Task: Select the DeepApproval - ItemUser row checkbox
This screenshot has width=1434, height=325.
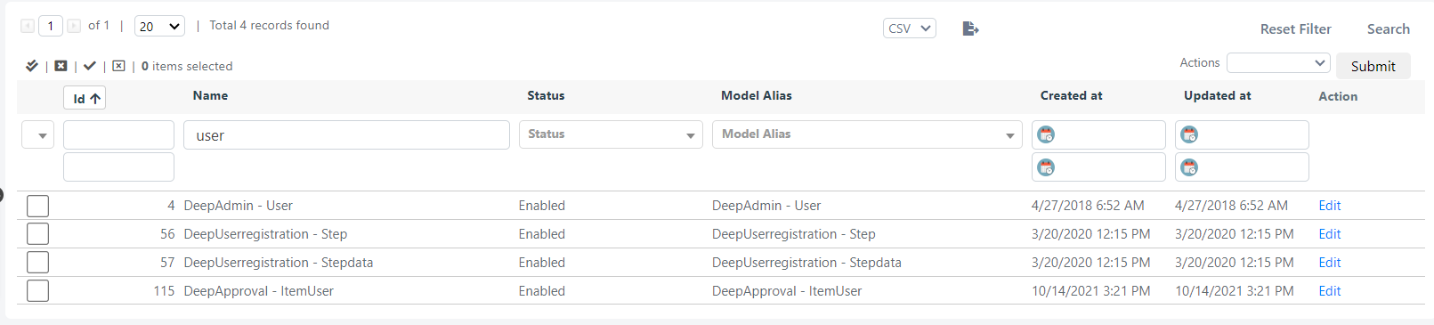Action: click(37, 291)
